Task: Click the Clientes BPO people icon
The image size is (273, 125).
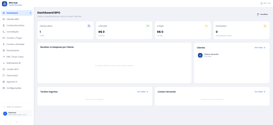Action: 4,19
